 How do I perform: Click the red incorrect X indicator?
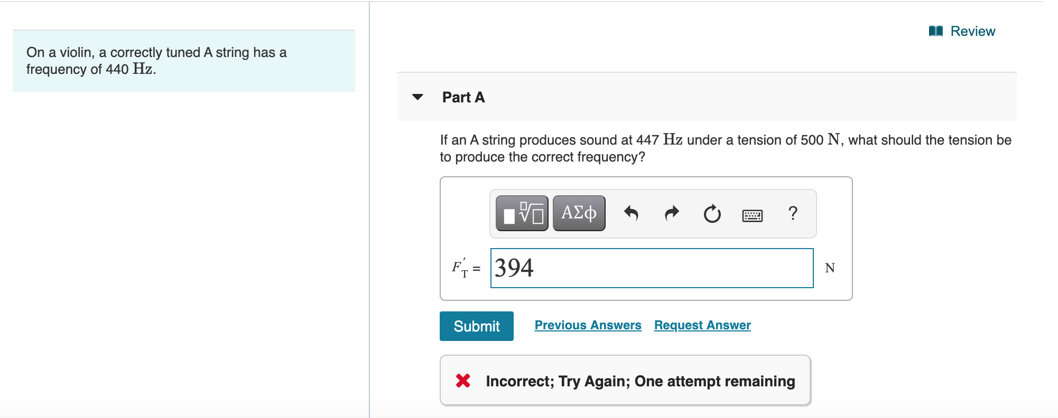click(462, 381)
